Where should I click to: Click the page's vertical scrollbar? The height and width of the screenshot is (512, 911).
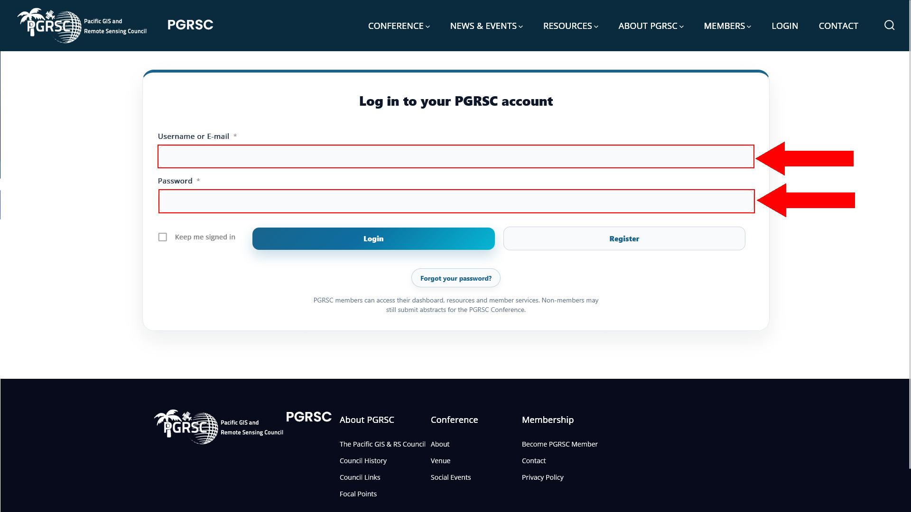coord(909,235)
